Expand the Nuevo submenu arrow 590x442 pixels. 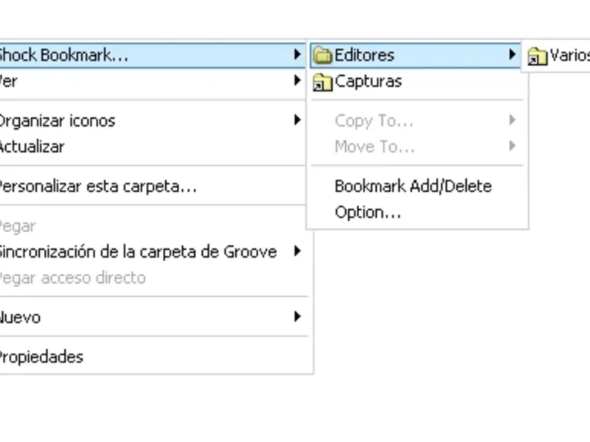tap(296, 318)
